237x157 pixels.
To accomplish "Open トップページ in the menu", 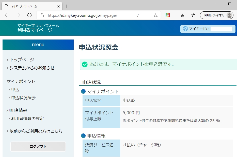I will [22, 60].
